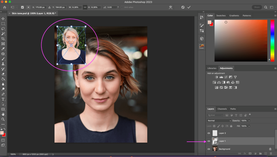Toggle the show transform controls checkbox

[x=22, y=7]
